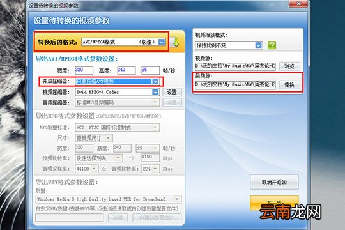Expand the 视频缩放模式 dropdown (保持比例不变)
The image size is (345, 230).
229,45
